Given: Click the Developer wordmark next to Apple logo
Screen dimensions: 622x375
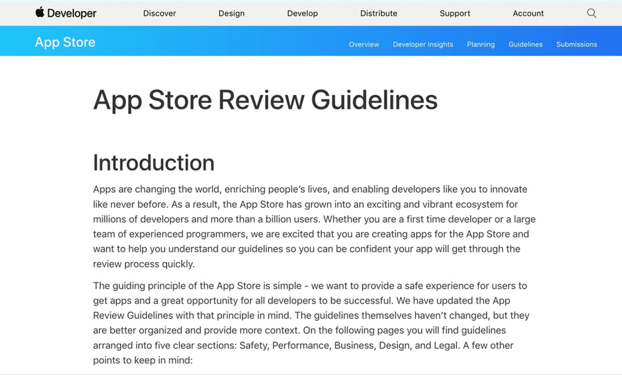Looking at the screenshot, I should pyautogui.click(x=72, y=12).
